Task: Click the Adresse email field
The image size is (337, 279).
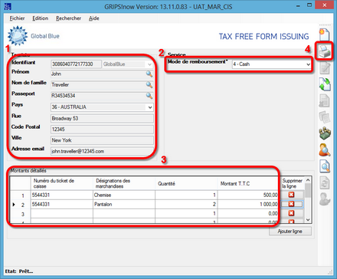Action: pos(102,151)
